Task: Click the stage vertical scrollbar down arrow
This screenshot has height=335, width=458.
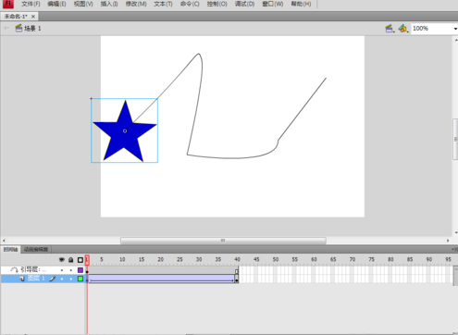Action: [455, 233]
